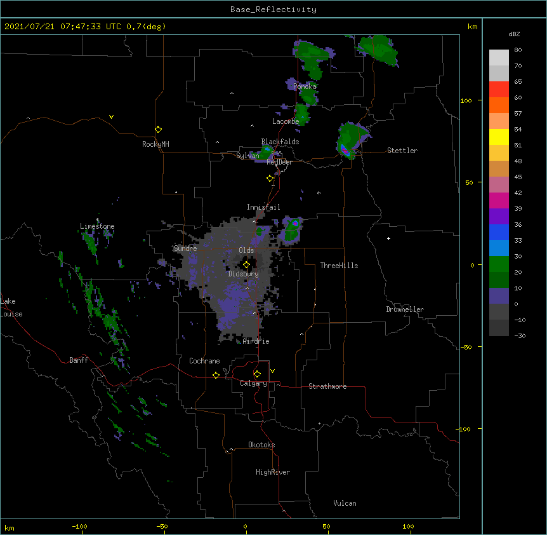Click the Lacombe city label
The height and width of the screenshot is (535, 547).
coord(286,121)
